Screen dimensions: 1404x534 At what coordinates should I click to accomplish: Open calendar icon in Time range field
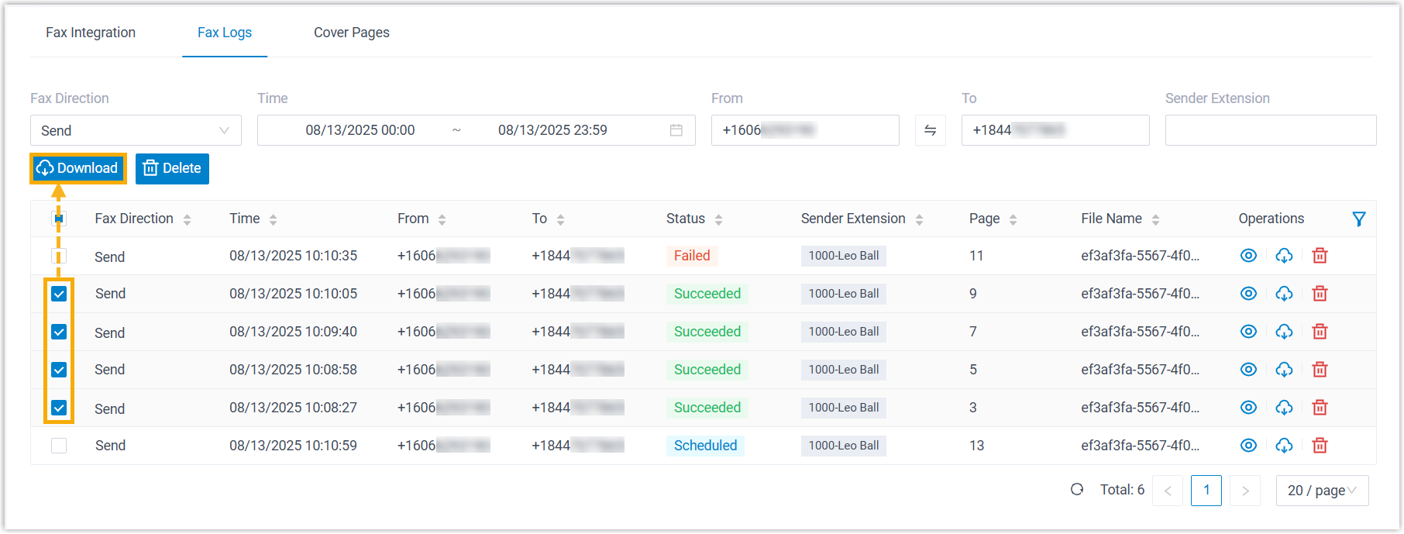(676, 130)
